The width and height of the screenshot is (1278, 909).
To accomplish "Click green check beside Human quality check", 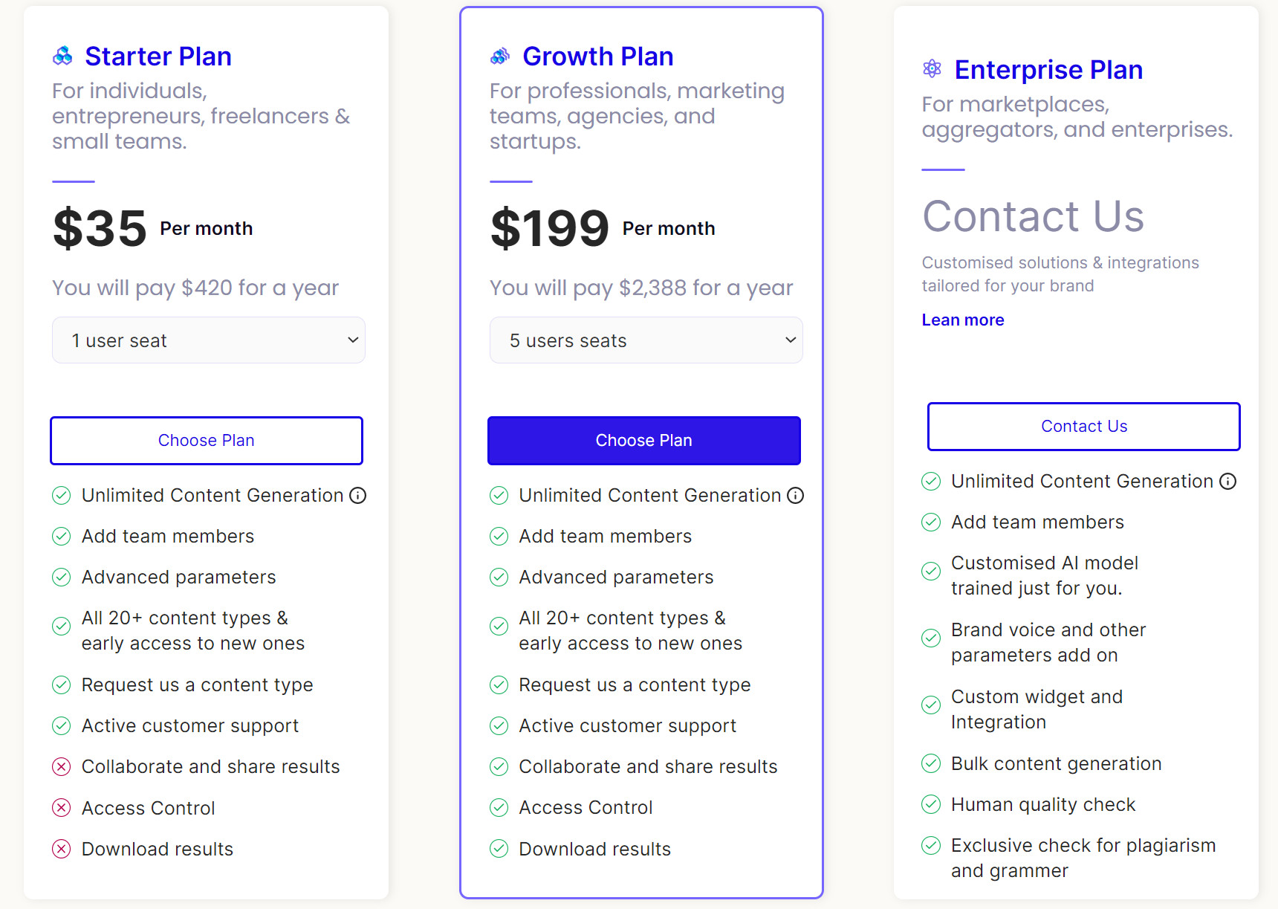I will (x=931, y=804).
